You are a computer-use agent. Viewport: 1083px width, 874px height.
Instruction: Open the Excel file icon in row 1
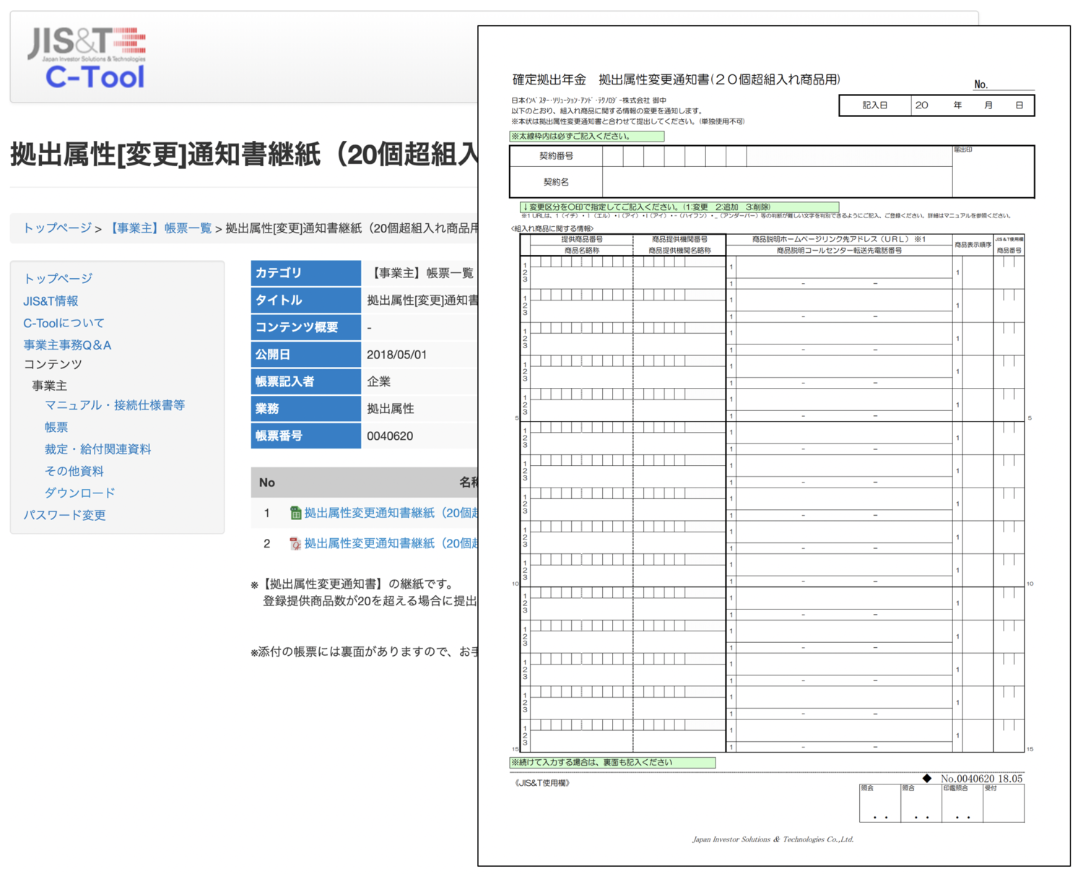[295, 513]
